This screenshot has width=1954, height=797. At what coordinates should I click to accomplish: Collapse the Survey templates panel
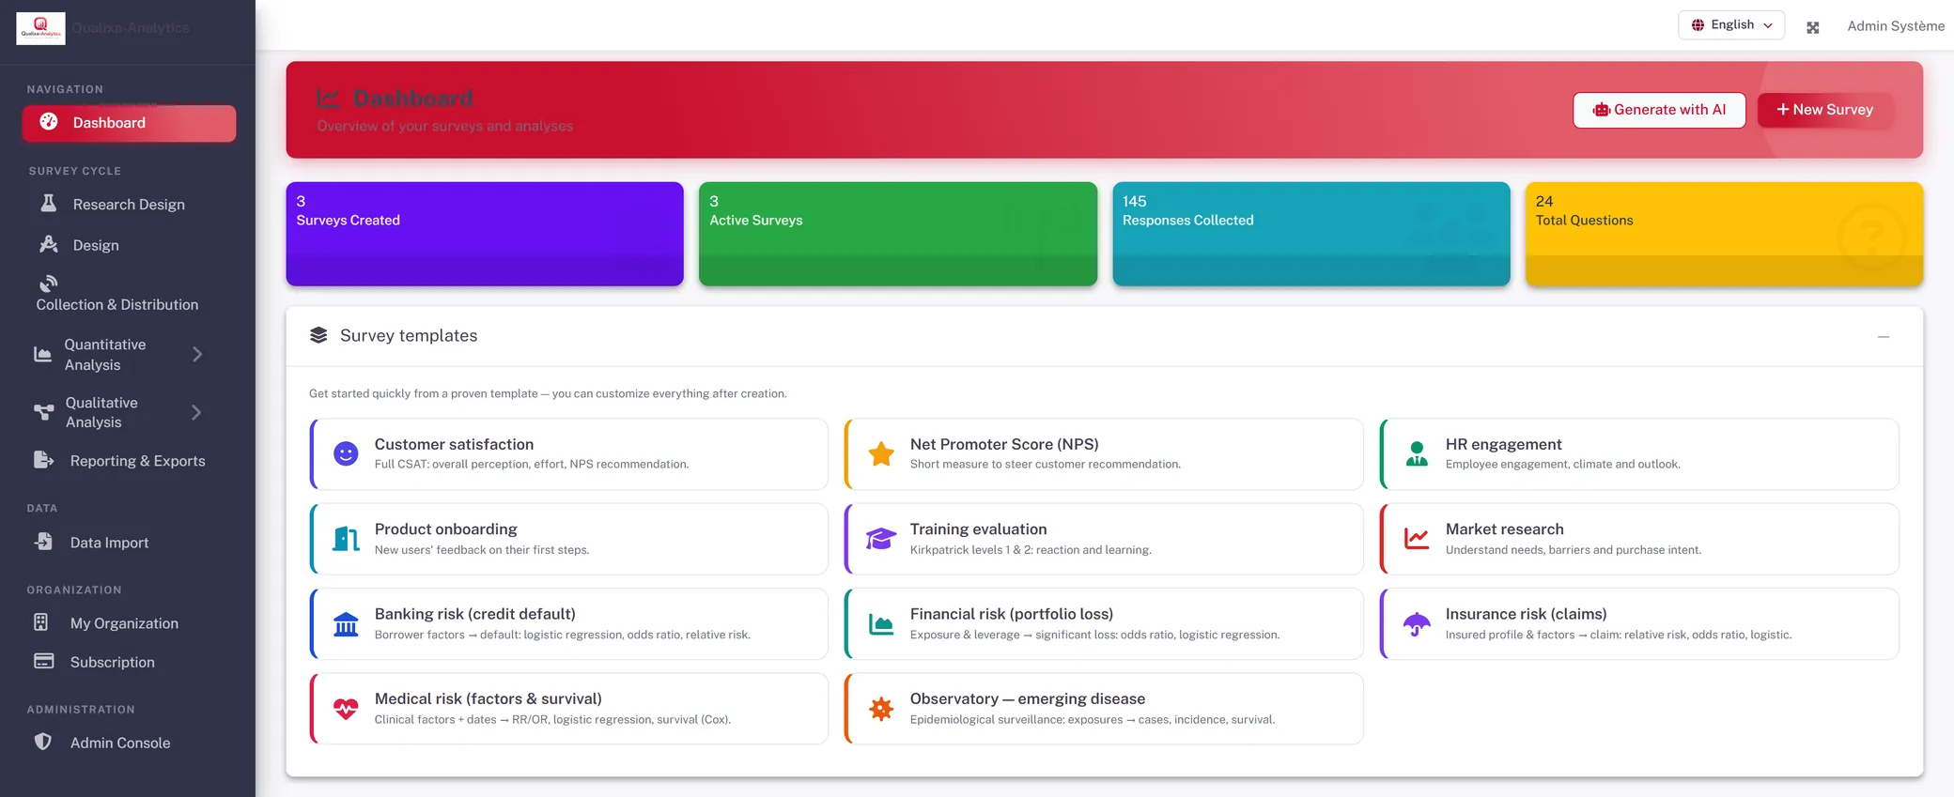(x=1884, y=336)
